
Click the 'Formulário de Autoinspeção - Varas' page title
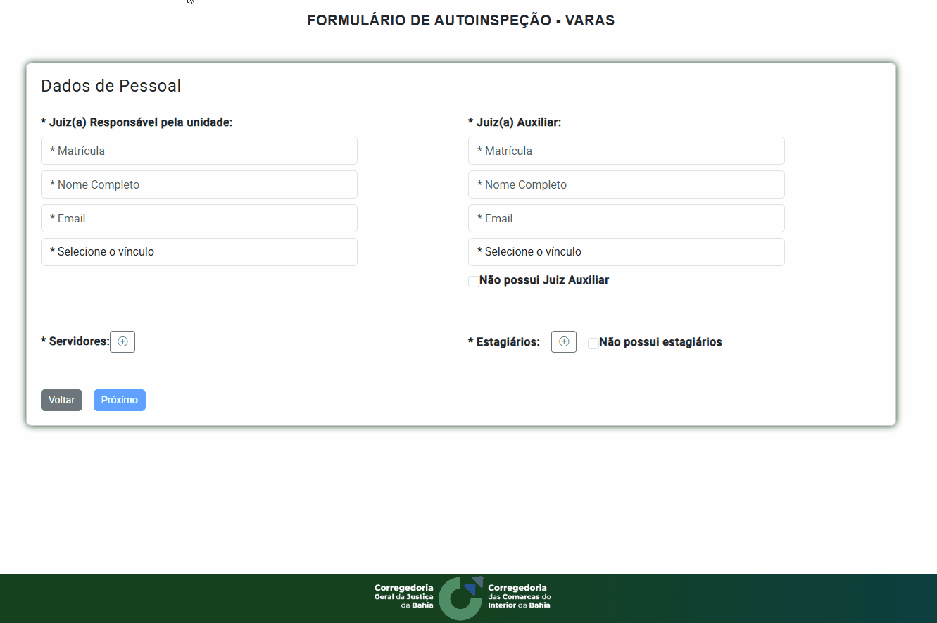[460, 20]
